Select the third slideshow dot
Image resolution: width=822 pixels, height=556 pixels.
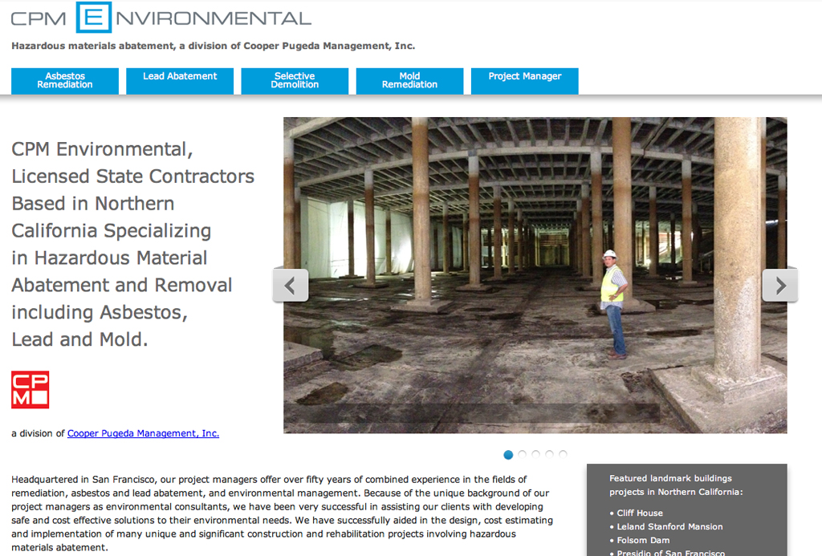pyautogui.click(x=535, y=454)
